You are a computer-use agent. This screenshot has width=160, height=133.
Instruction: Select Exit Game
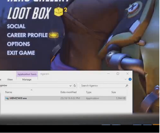21,53
